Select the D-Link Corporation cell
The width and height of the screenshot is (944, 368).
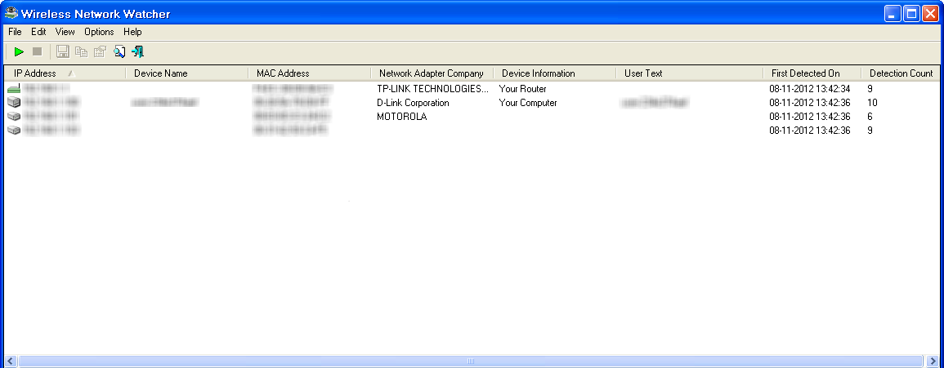[x=413, y=103]
